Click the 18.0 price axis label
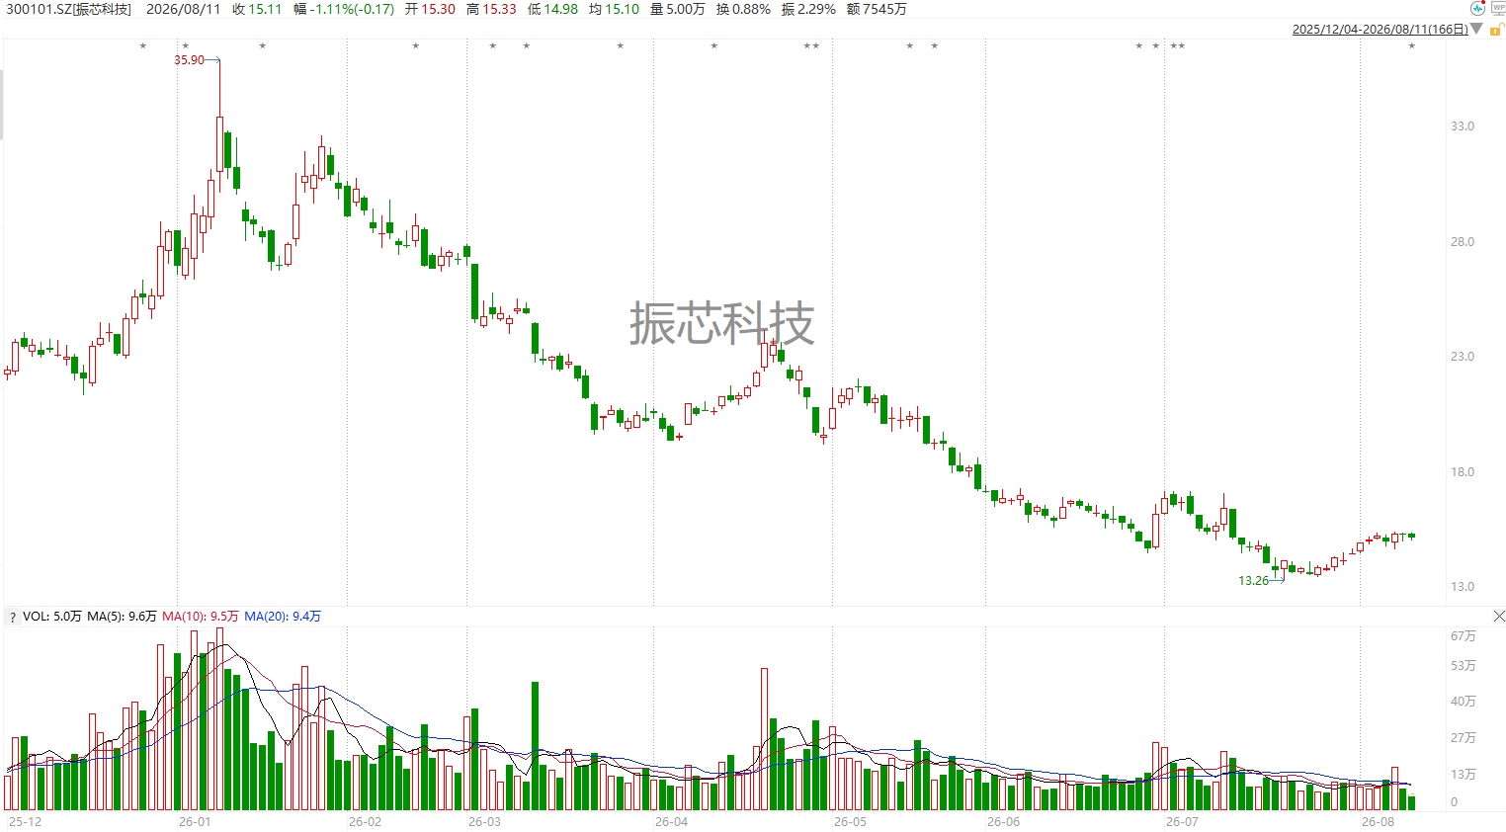1506x832 pixels. pyautogui.click(x=1462, y=472)
